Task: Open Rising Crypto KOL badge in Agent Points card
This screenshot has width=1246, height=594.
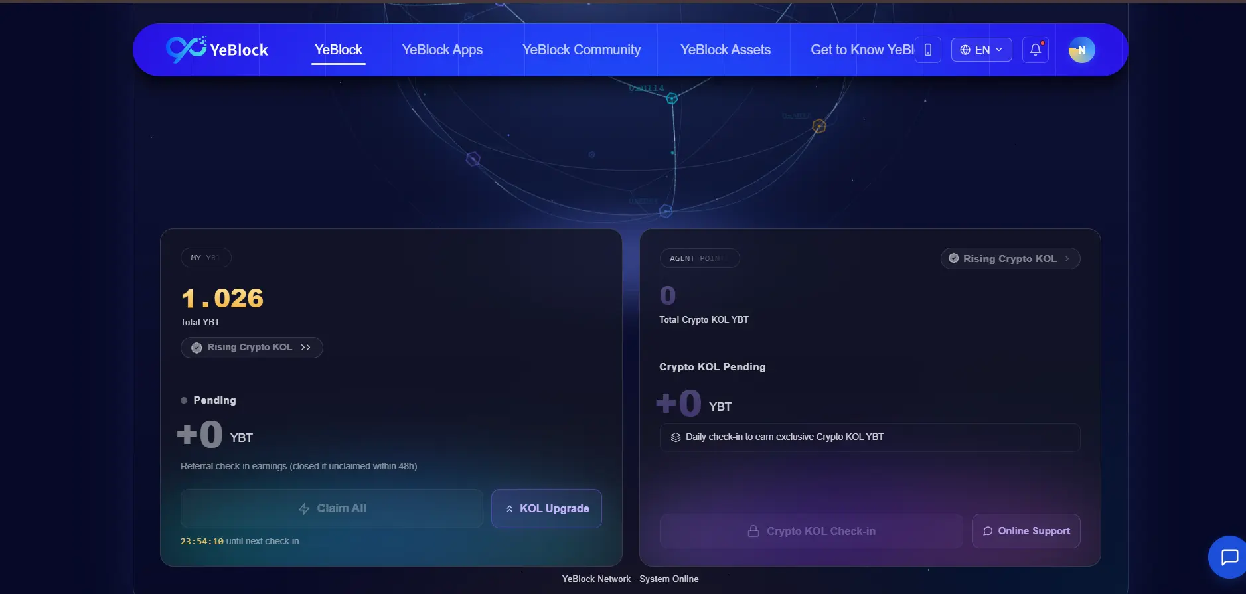Action: click(1010, 258)
